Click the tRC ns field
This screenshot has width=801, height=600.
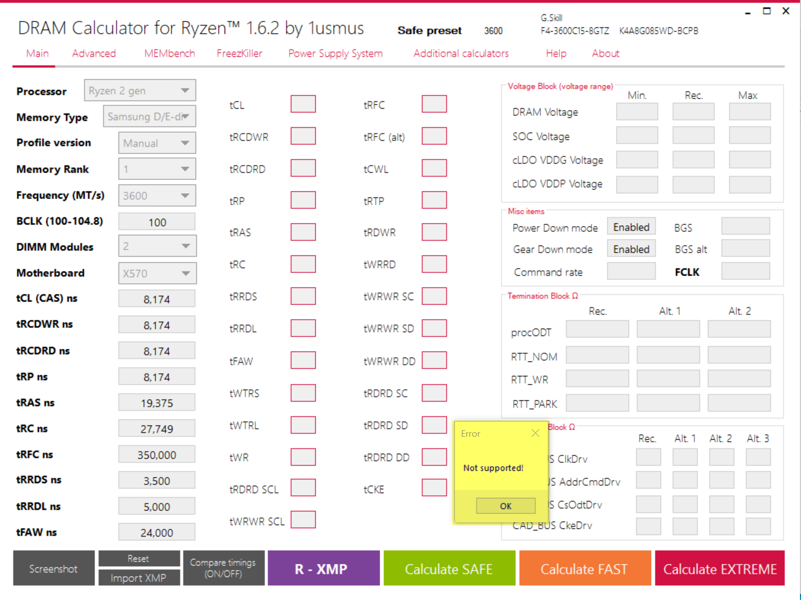(x=157, y=429)
